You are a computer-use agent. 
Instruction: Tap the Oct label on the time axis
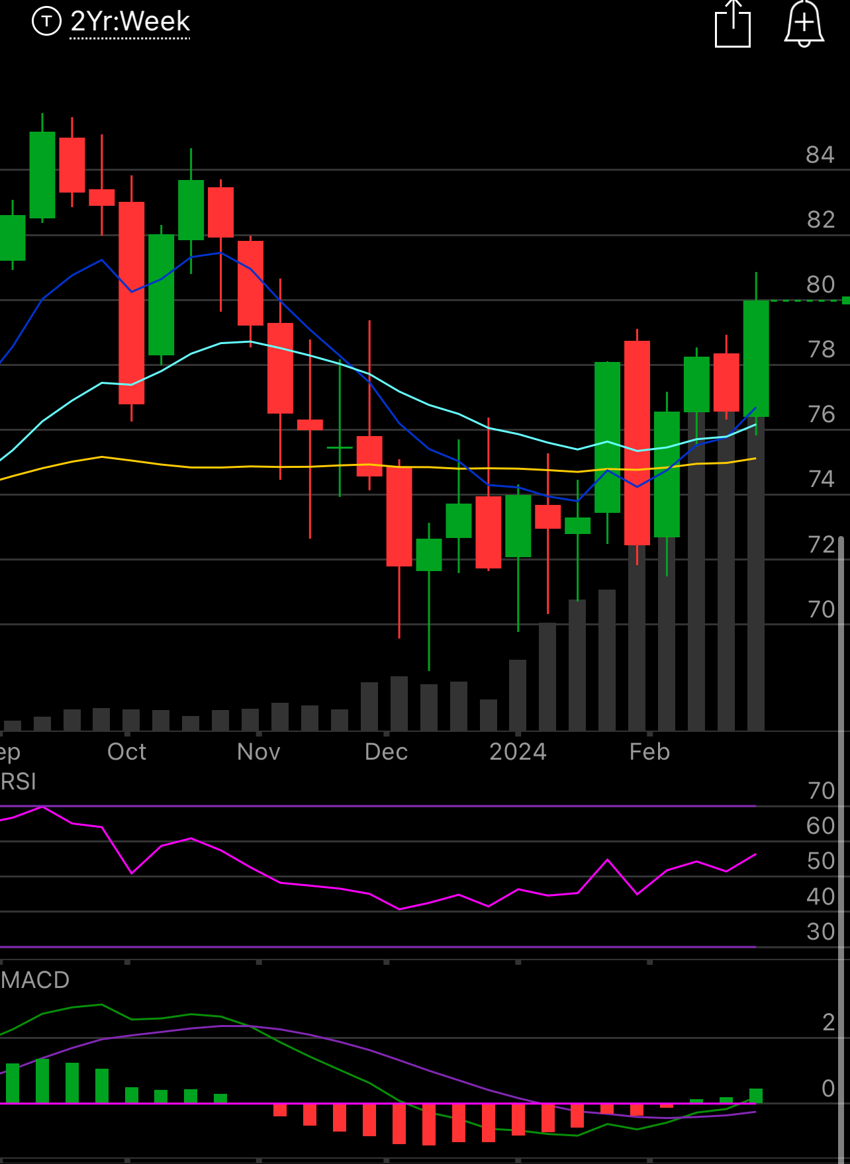click(126, 752)
